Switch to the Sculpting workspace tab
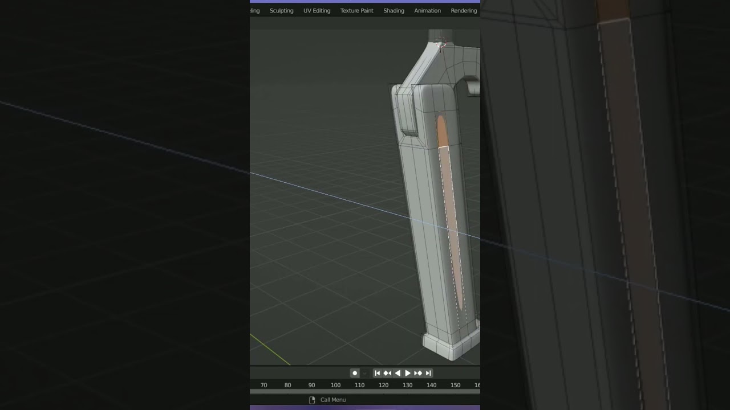This screenshot has height=410, width=730. 281,10
